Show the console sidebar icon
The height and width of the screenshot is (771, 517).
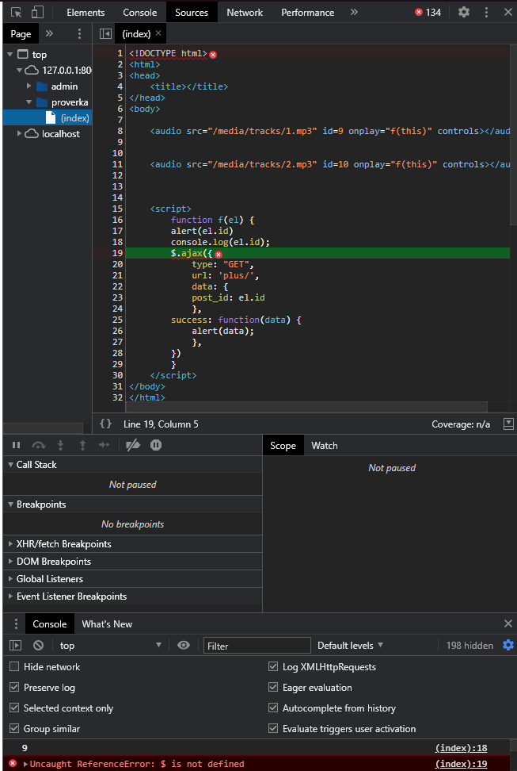click(16, 645)
